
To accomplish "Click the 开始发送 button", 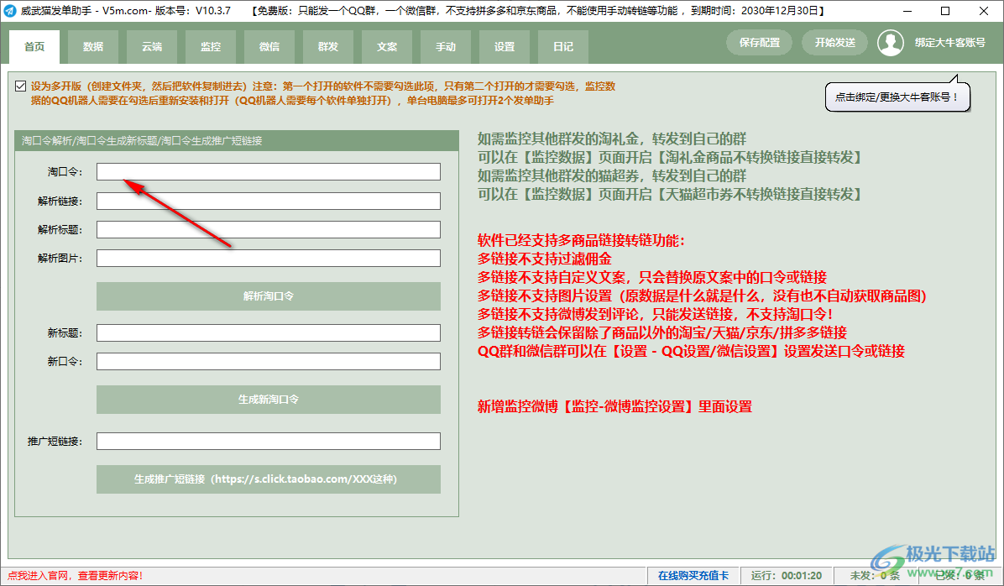I will pos(835,43).
